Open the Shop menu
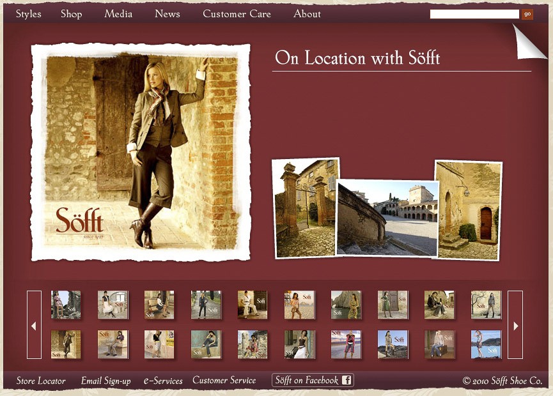The height and width of the screenshot is (396, 553). click(x=71, y=14)
